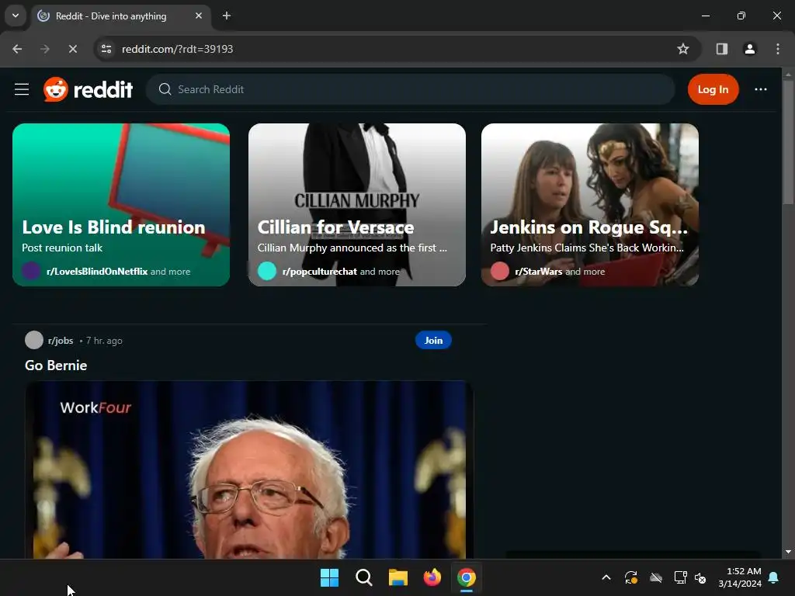Click the page scrollbar thumb
795x596 pixels.
pos(788,142)
